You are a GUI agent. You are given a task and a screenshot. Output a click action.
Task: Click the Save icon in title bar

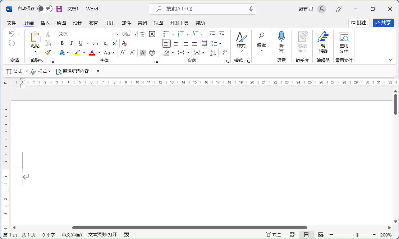(x=59, y=9)
